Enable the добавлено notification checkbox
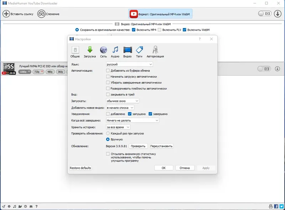The height and width of the screenshot is (210, 285). click(108, 114)
